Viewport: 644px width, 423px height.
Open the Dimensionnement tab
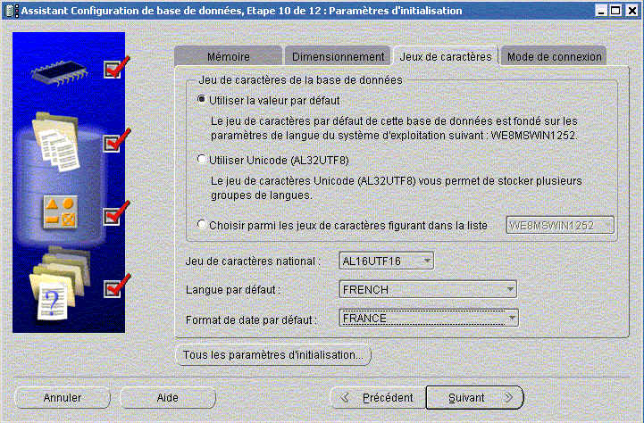[338, 56]
